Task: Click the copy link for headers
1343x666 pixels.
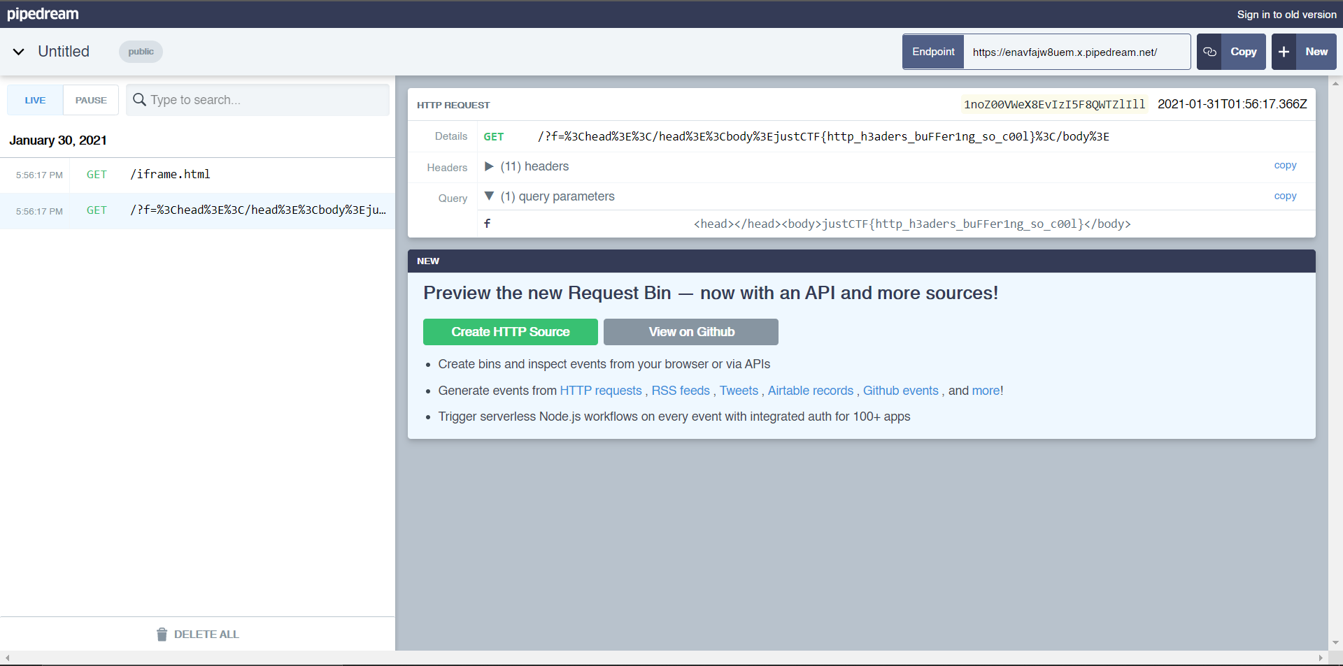Action: pyautogui.click(x=1285, y=166)
